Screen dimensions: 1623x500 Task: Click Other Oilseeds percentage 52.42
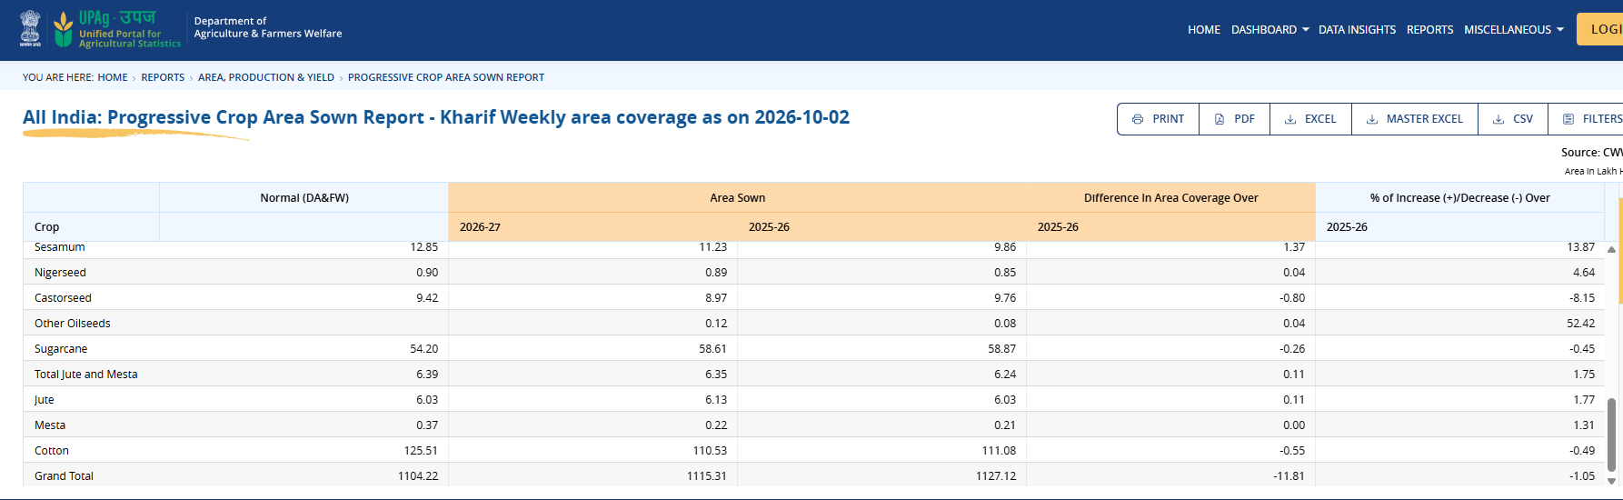pyautogui.click(x=1580, y=324)
